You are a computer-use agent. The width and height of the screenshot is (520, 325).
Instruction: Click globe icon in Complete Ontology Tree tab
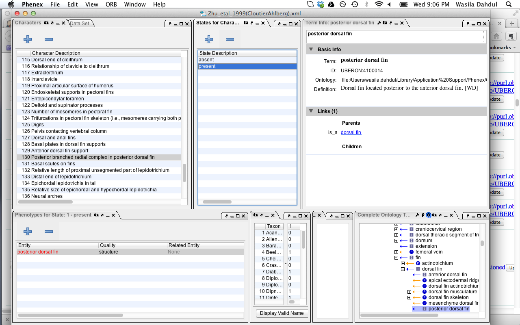coord(429,215)
